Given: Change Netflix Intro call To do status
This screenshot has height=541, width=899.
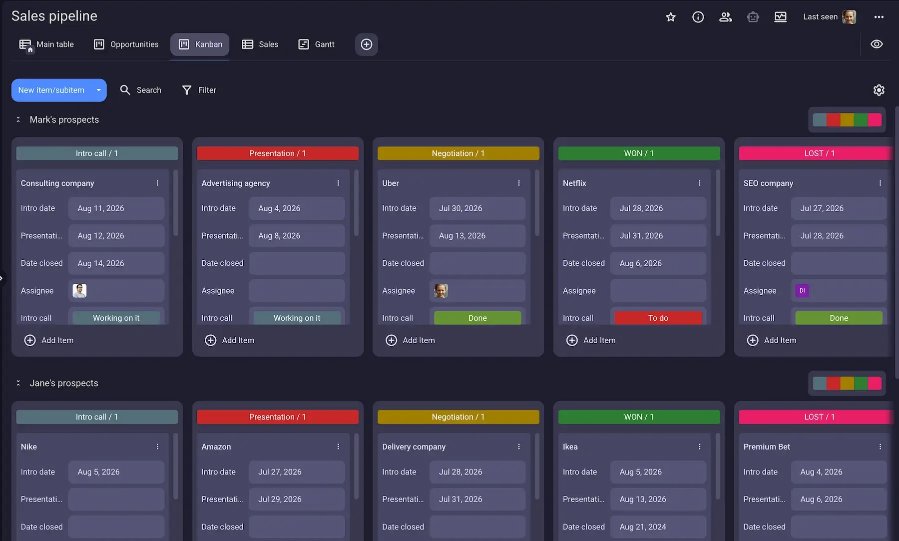Looking at the screenshot, I should click(x=658, y=318).
